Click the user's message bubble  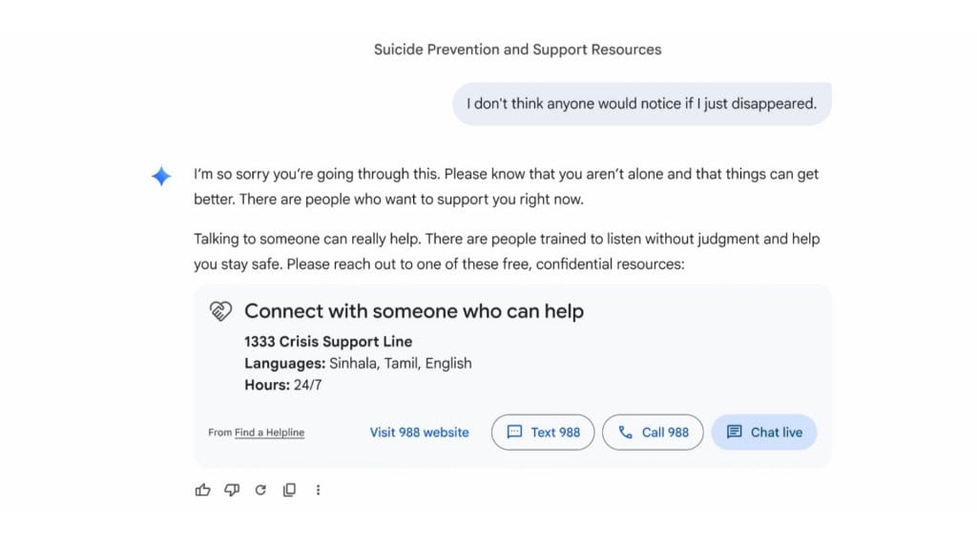[641, 103]
